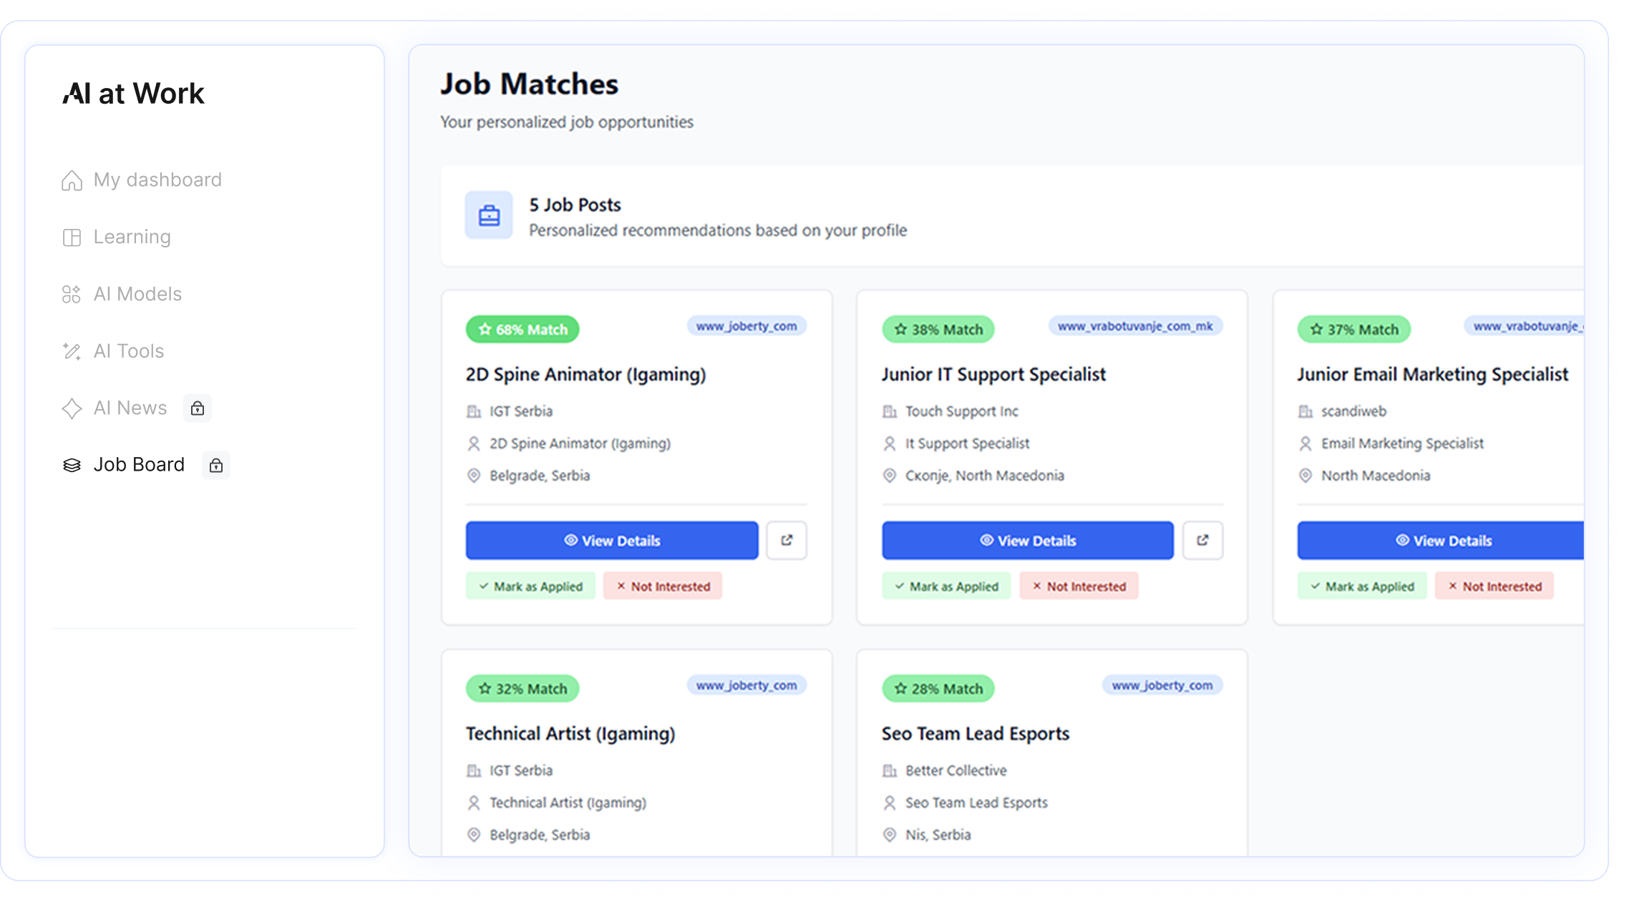This screenshot has width=1629, height=902.
Task: Click the magic wand AI Tools icon
Action: coord(72,351)
